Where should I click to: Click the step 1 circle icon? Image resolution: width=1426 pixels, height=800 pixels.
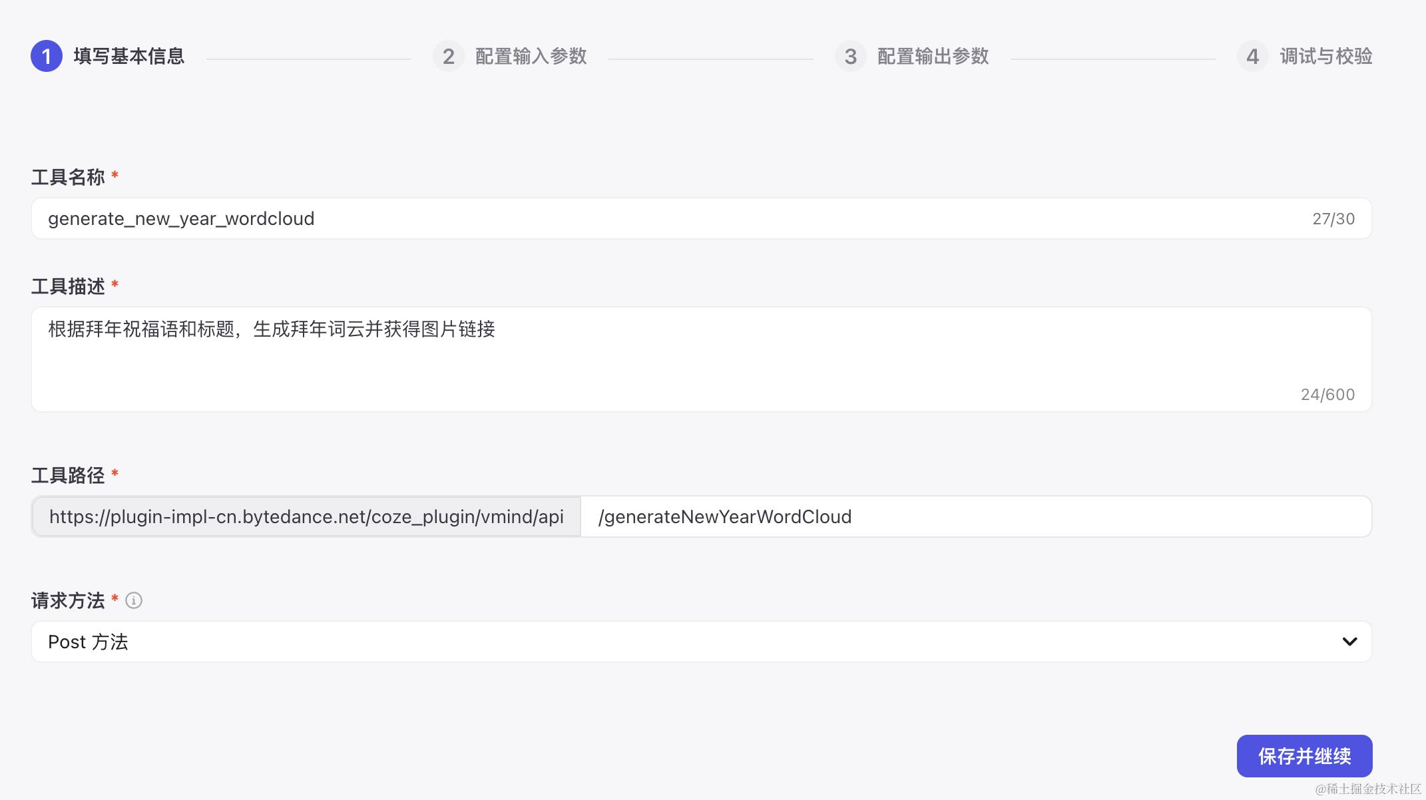pyautogui.click(x=46, y=56)
